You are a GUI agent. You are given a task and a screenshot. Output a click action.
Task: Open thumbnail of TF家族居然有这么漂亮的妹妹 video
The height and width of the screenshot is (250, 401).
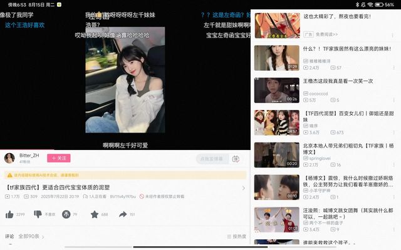pyautogui.click(x=277, y=58)
